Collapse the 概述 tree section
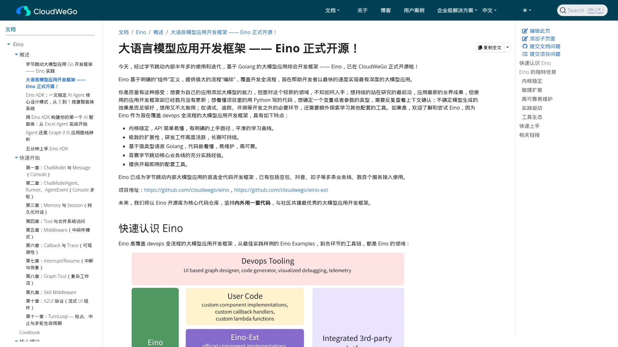 click(x=16, y=55)
